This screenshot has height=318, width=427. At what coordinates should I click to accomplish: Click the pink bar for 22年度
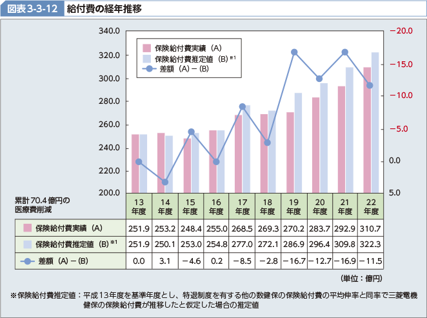coord(367,130)
